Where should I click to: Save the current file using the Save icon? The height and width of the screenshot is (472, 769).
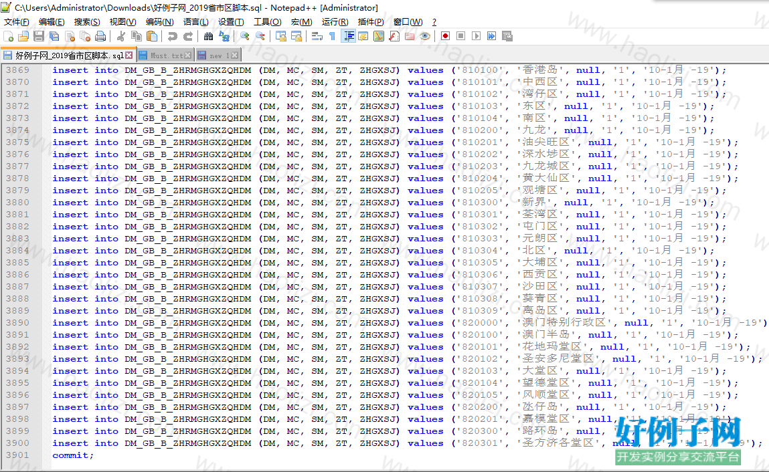coord(39,36)
